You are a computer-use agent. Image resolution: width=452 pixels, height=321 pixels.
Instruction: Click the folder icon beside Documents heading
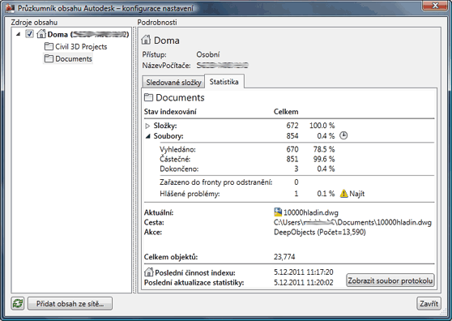[148, 97]
